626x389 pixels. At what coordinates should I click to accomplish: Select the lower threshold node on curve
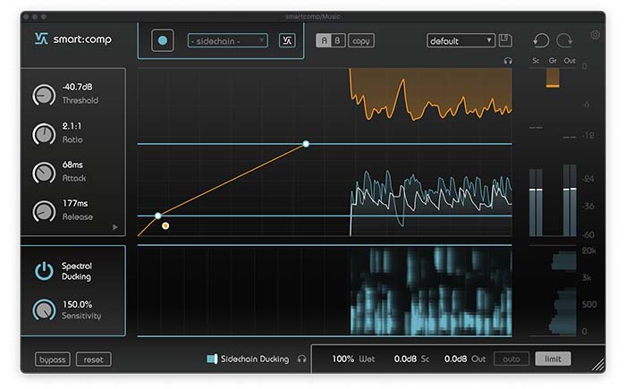[158, 216]
